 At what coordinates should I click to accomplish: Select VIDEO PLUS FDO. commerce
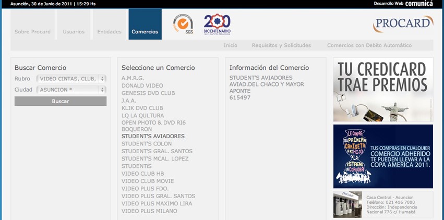tap(145, 189)
